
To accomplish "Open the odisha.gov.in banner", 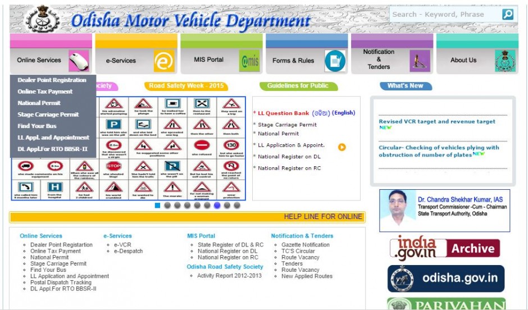I will pos(445,279).
